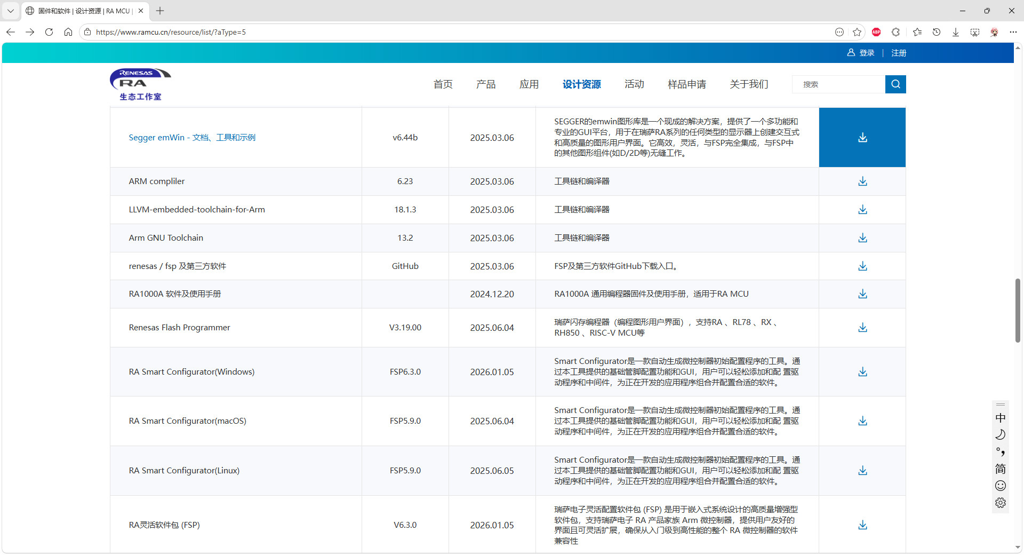Refresh the current page
1024x555 pixels.
(x=49, y=32)
